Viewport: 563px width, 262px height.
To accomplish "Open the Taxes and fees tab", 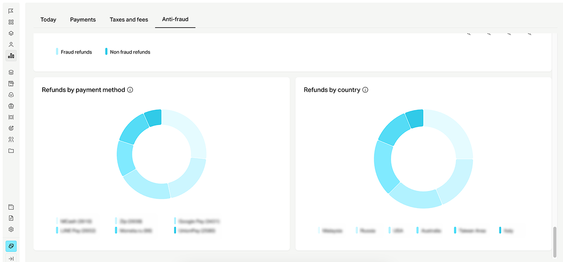I will coord(129,20).
